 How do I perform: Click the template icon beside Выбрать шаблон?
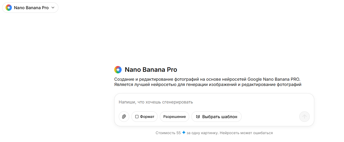click(198, 117)
